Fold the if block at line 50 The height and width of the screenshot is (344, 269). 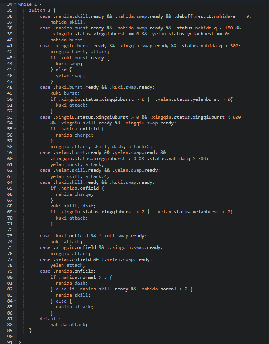(15, 99)
